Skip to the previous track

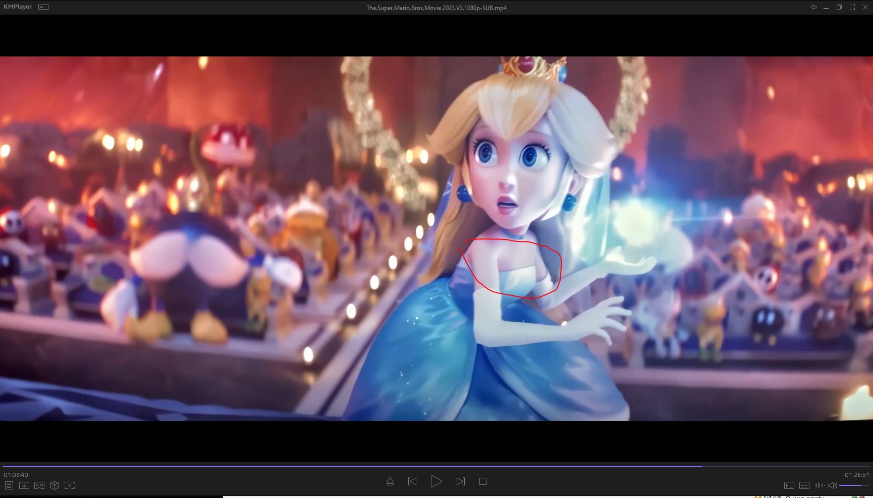pyautogui.click(x=412, y=482)
